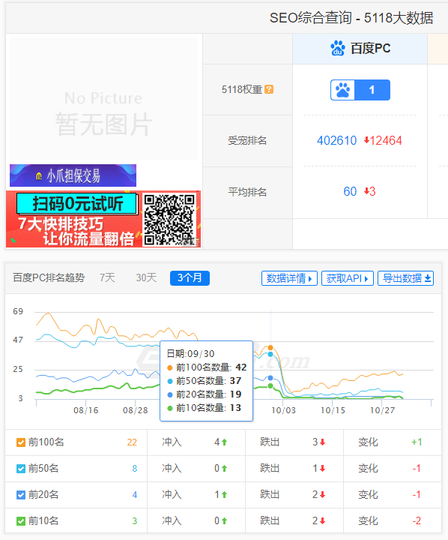This screenshot has height=540, width=448.
Task: Click the 08/16 date label on chart axis
Action: pyautogui.click(x=86, y=410)
